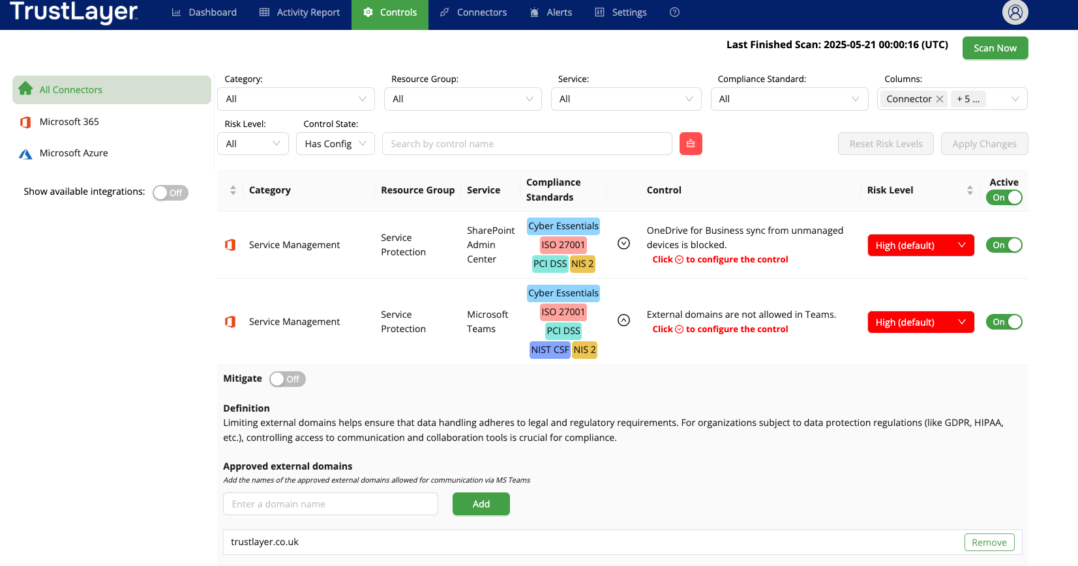Click the Microsoft 365 Office icon in sidebar

(25, 122)
